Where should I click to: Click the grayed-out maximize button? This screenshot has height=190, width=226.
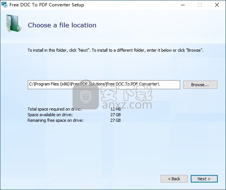pos(200,5)
